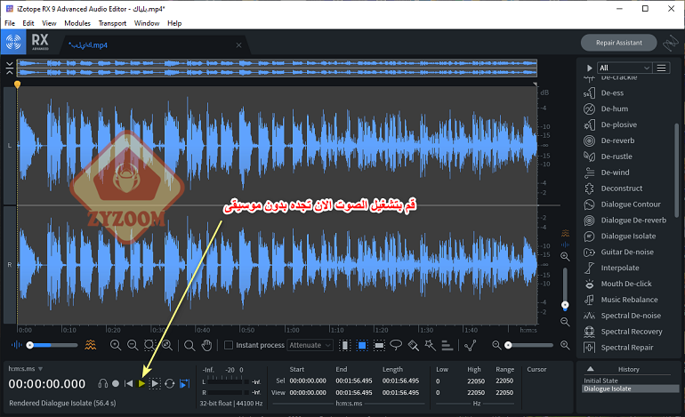The width and height of the screenshot is (685, 417).
Task: Open the De-wind module
Action: (x=615, y=172)
